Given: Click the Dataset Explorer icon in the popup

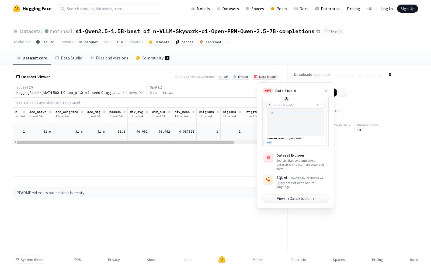Looking at the screenshot, I should coord(268,158).
